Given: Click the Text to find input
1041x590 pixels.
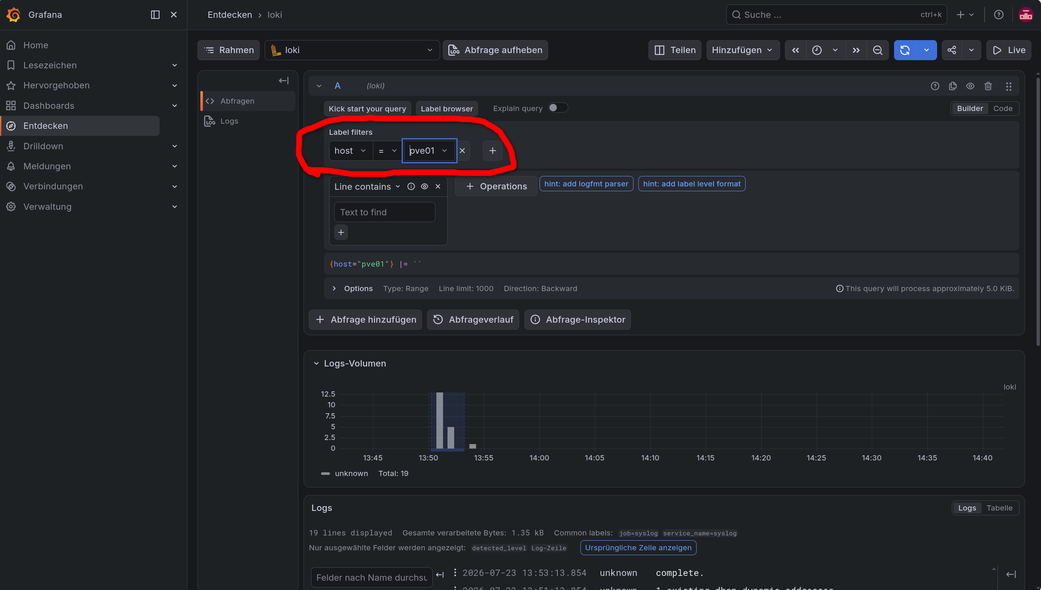Looking at the screenshot, I should 384,212.
